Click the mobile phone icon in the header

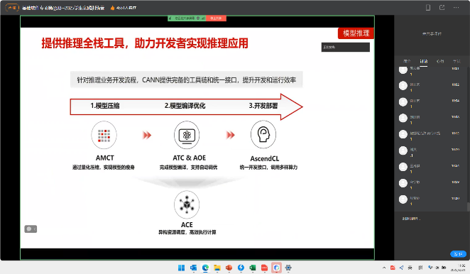point(428,8)
